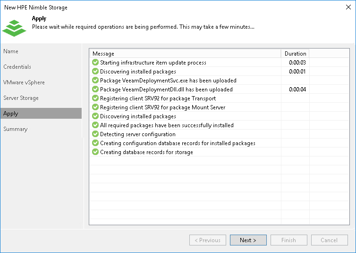Screen dimensions: 356x253
Task: Open the Credentials wizard step
Action: (x=17, y=67)
